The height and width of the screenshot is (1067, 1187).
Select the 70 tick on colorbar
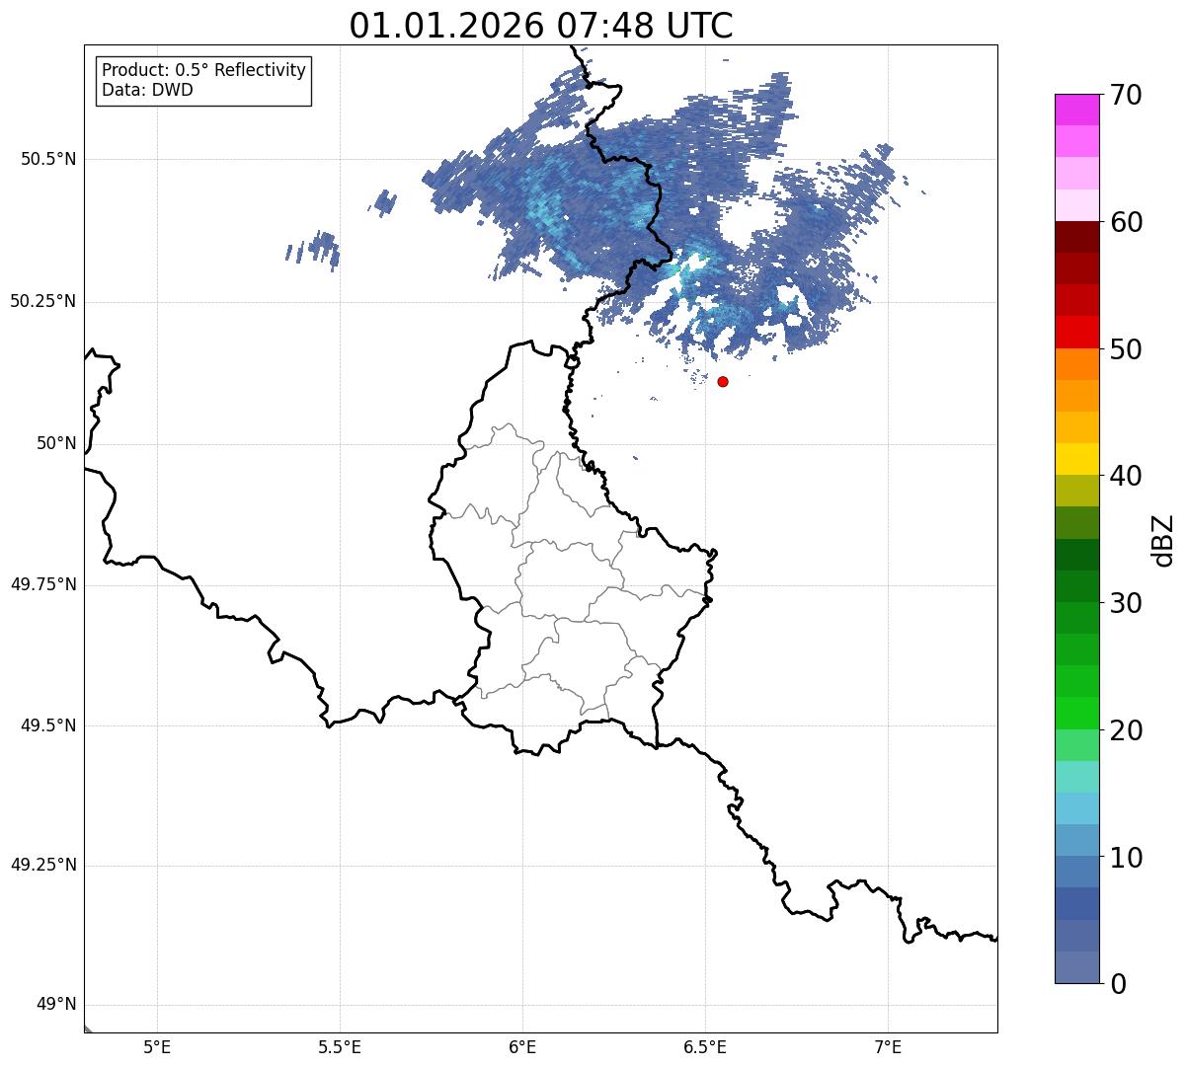click(x=1126, y=95)
